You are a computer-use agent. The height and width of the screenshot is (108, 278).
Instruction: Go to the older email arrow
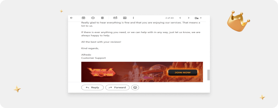point(189,18)
